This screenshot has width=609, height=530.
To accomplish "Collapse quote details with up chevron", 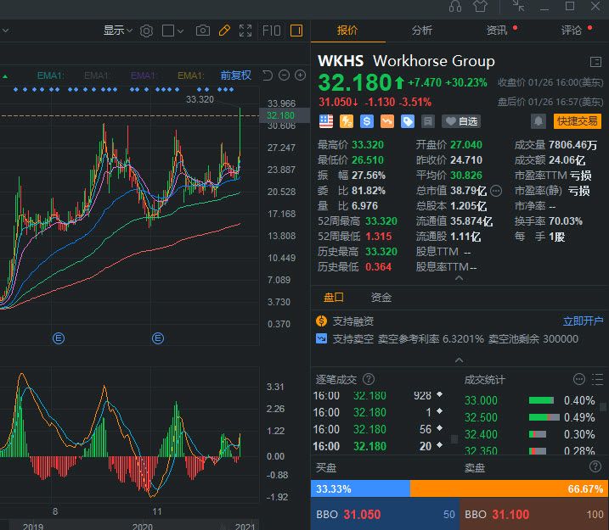I will pyautogui.click(x=459, y=278).
